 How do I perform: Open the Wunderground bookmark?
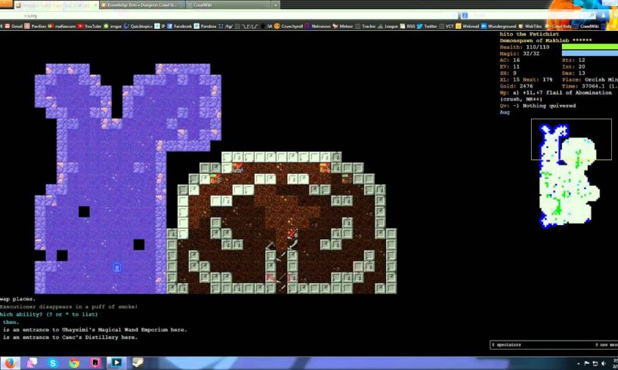499,26
